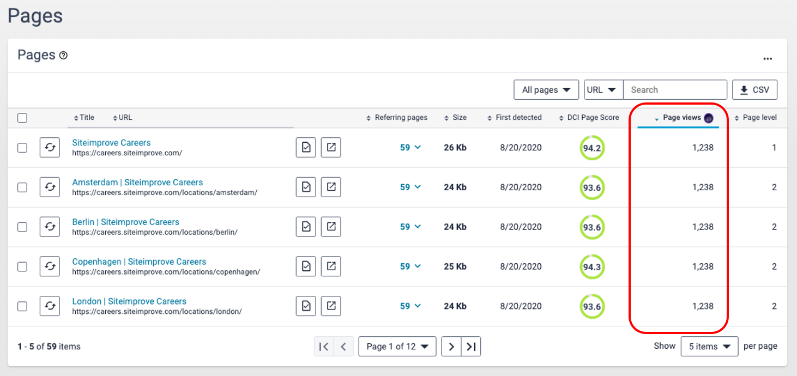Open the All pages filter dropdown
Viewport: 797px width, 376px height.
coord(546,90)
